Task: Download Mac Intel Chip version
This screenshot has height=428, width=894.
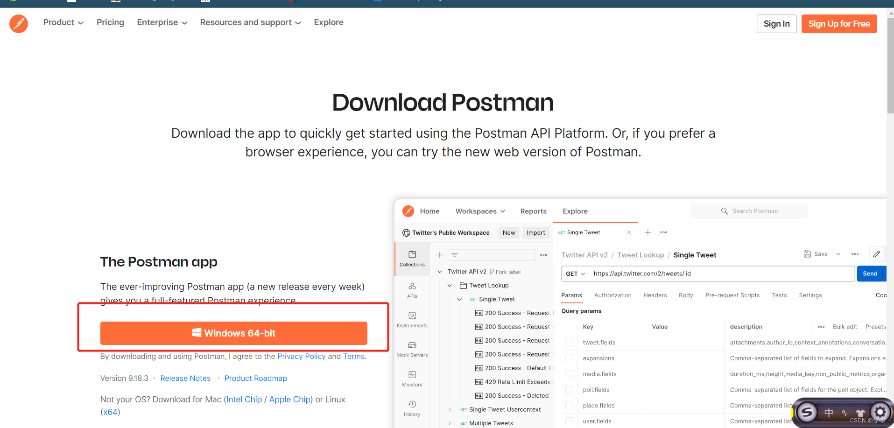Action: pos(244,400)
